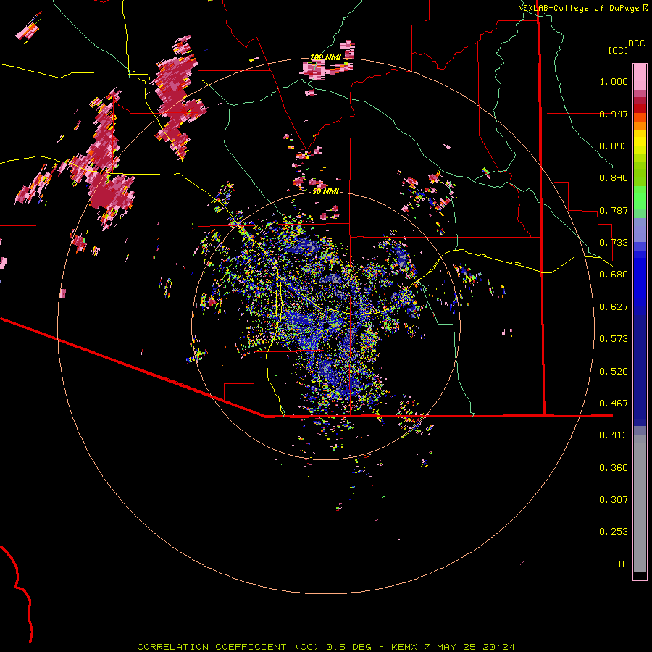Select the 0.413 scale value
This screenshot has height=652, width=652.
(614, 435)
